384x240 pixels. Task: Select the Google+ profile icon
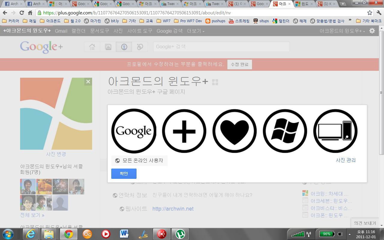click(x=124, y=47)
